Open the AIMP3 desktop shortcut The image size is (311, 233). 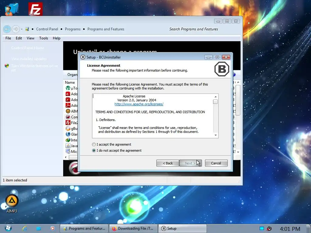(x=12, y=204)
